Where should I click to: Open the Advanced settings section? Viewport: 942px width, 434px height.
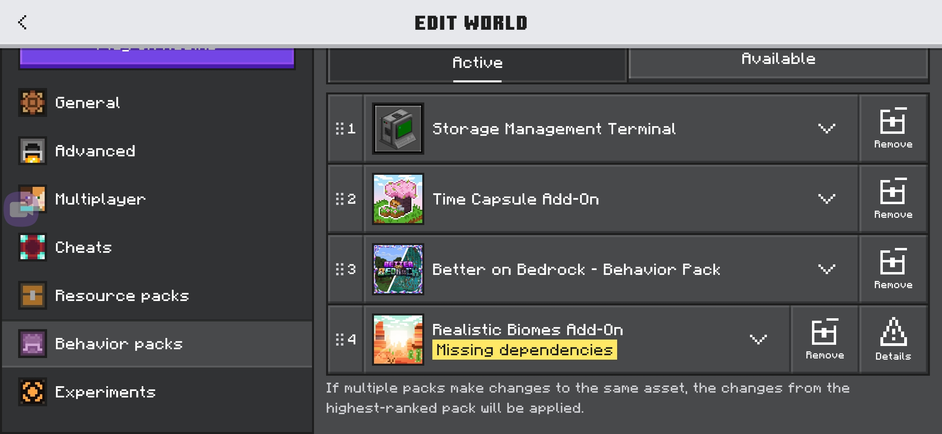click(157, 151)
